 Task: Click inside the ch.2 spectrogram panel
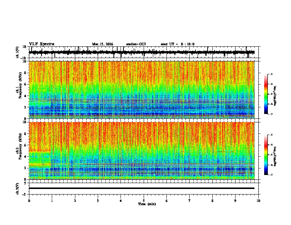141,151
